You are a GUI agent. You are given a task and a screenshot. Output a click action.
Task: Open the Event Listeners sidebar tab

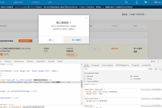tap(108, 65)
